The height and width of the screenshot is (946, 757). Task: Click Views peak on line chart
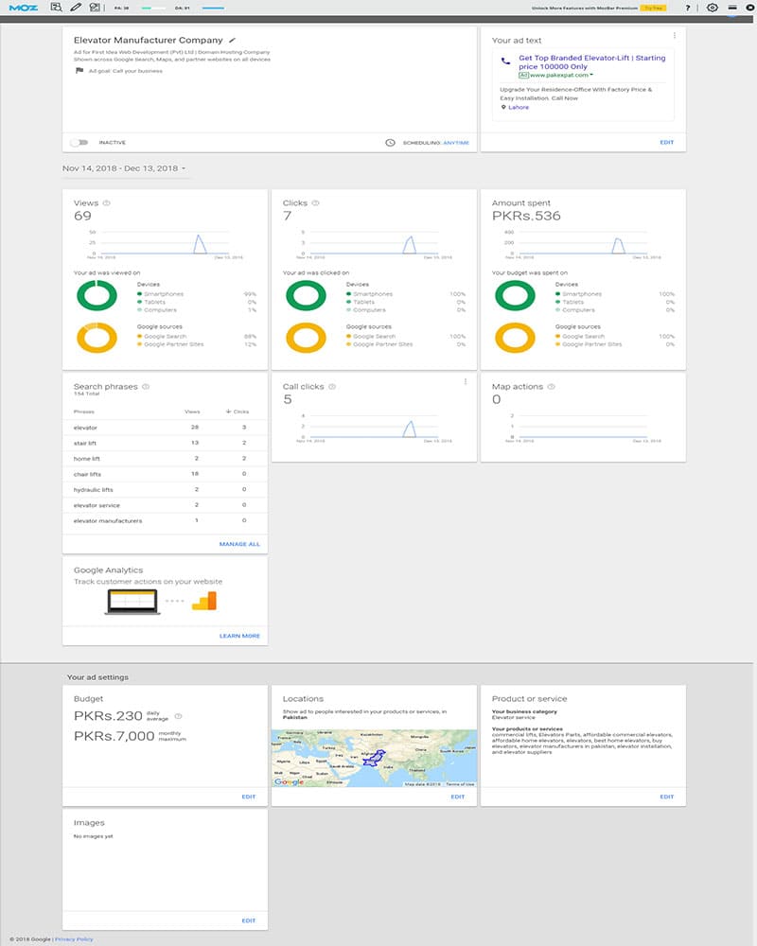[200, 242]
